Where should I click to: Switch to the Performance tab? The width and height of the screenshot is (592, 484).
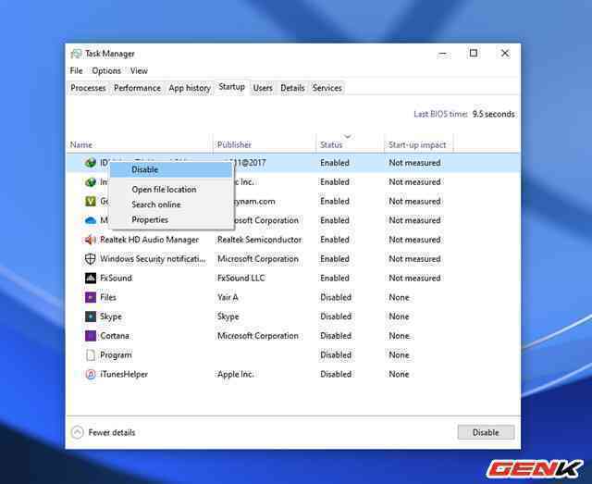[137, 88]
